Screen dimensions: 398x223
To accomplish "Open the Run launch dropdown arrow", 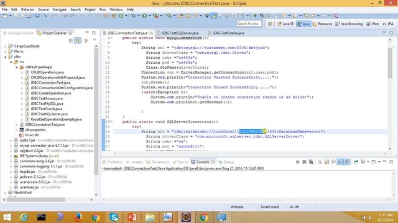I will [150, 15].
